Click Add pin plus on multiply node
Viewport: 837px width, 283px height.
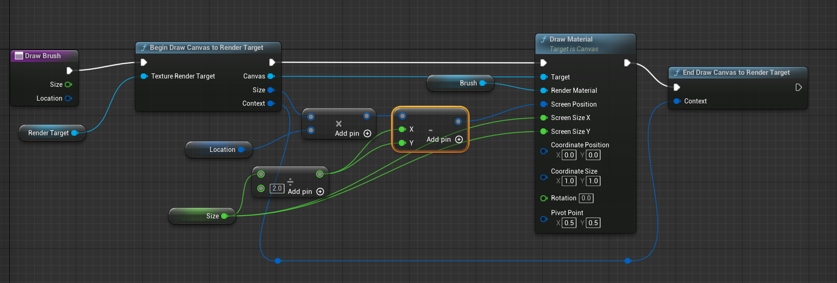[x=367, y=133]
